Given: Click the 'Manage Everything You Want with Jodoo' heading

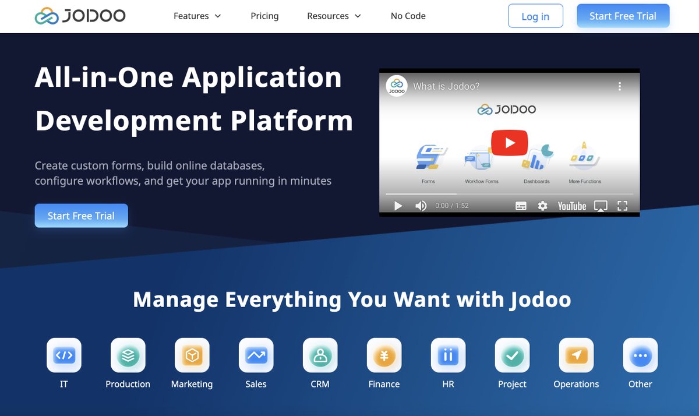Looking at the screenshot, I should [x=352, y=299].
